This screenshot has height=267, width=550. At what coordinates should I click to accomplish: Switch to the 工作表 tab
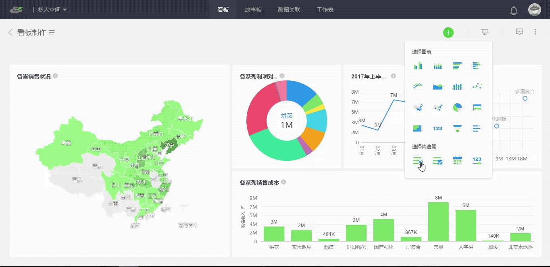click(325, 10)
